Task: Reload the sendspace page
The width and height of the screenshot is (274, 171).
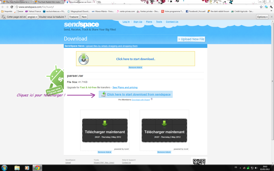Action: [12, 7]
